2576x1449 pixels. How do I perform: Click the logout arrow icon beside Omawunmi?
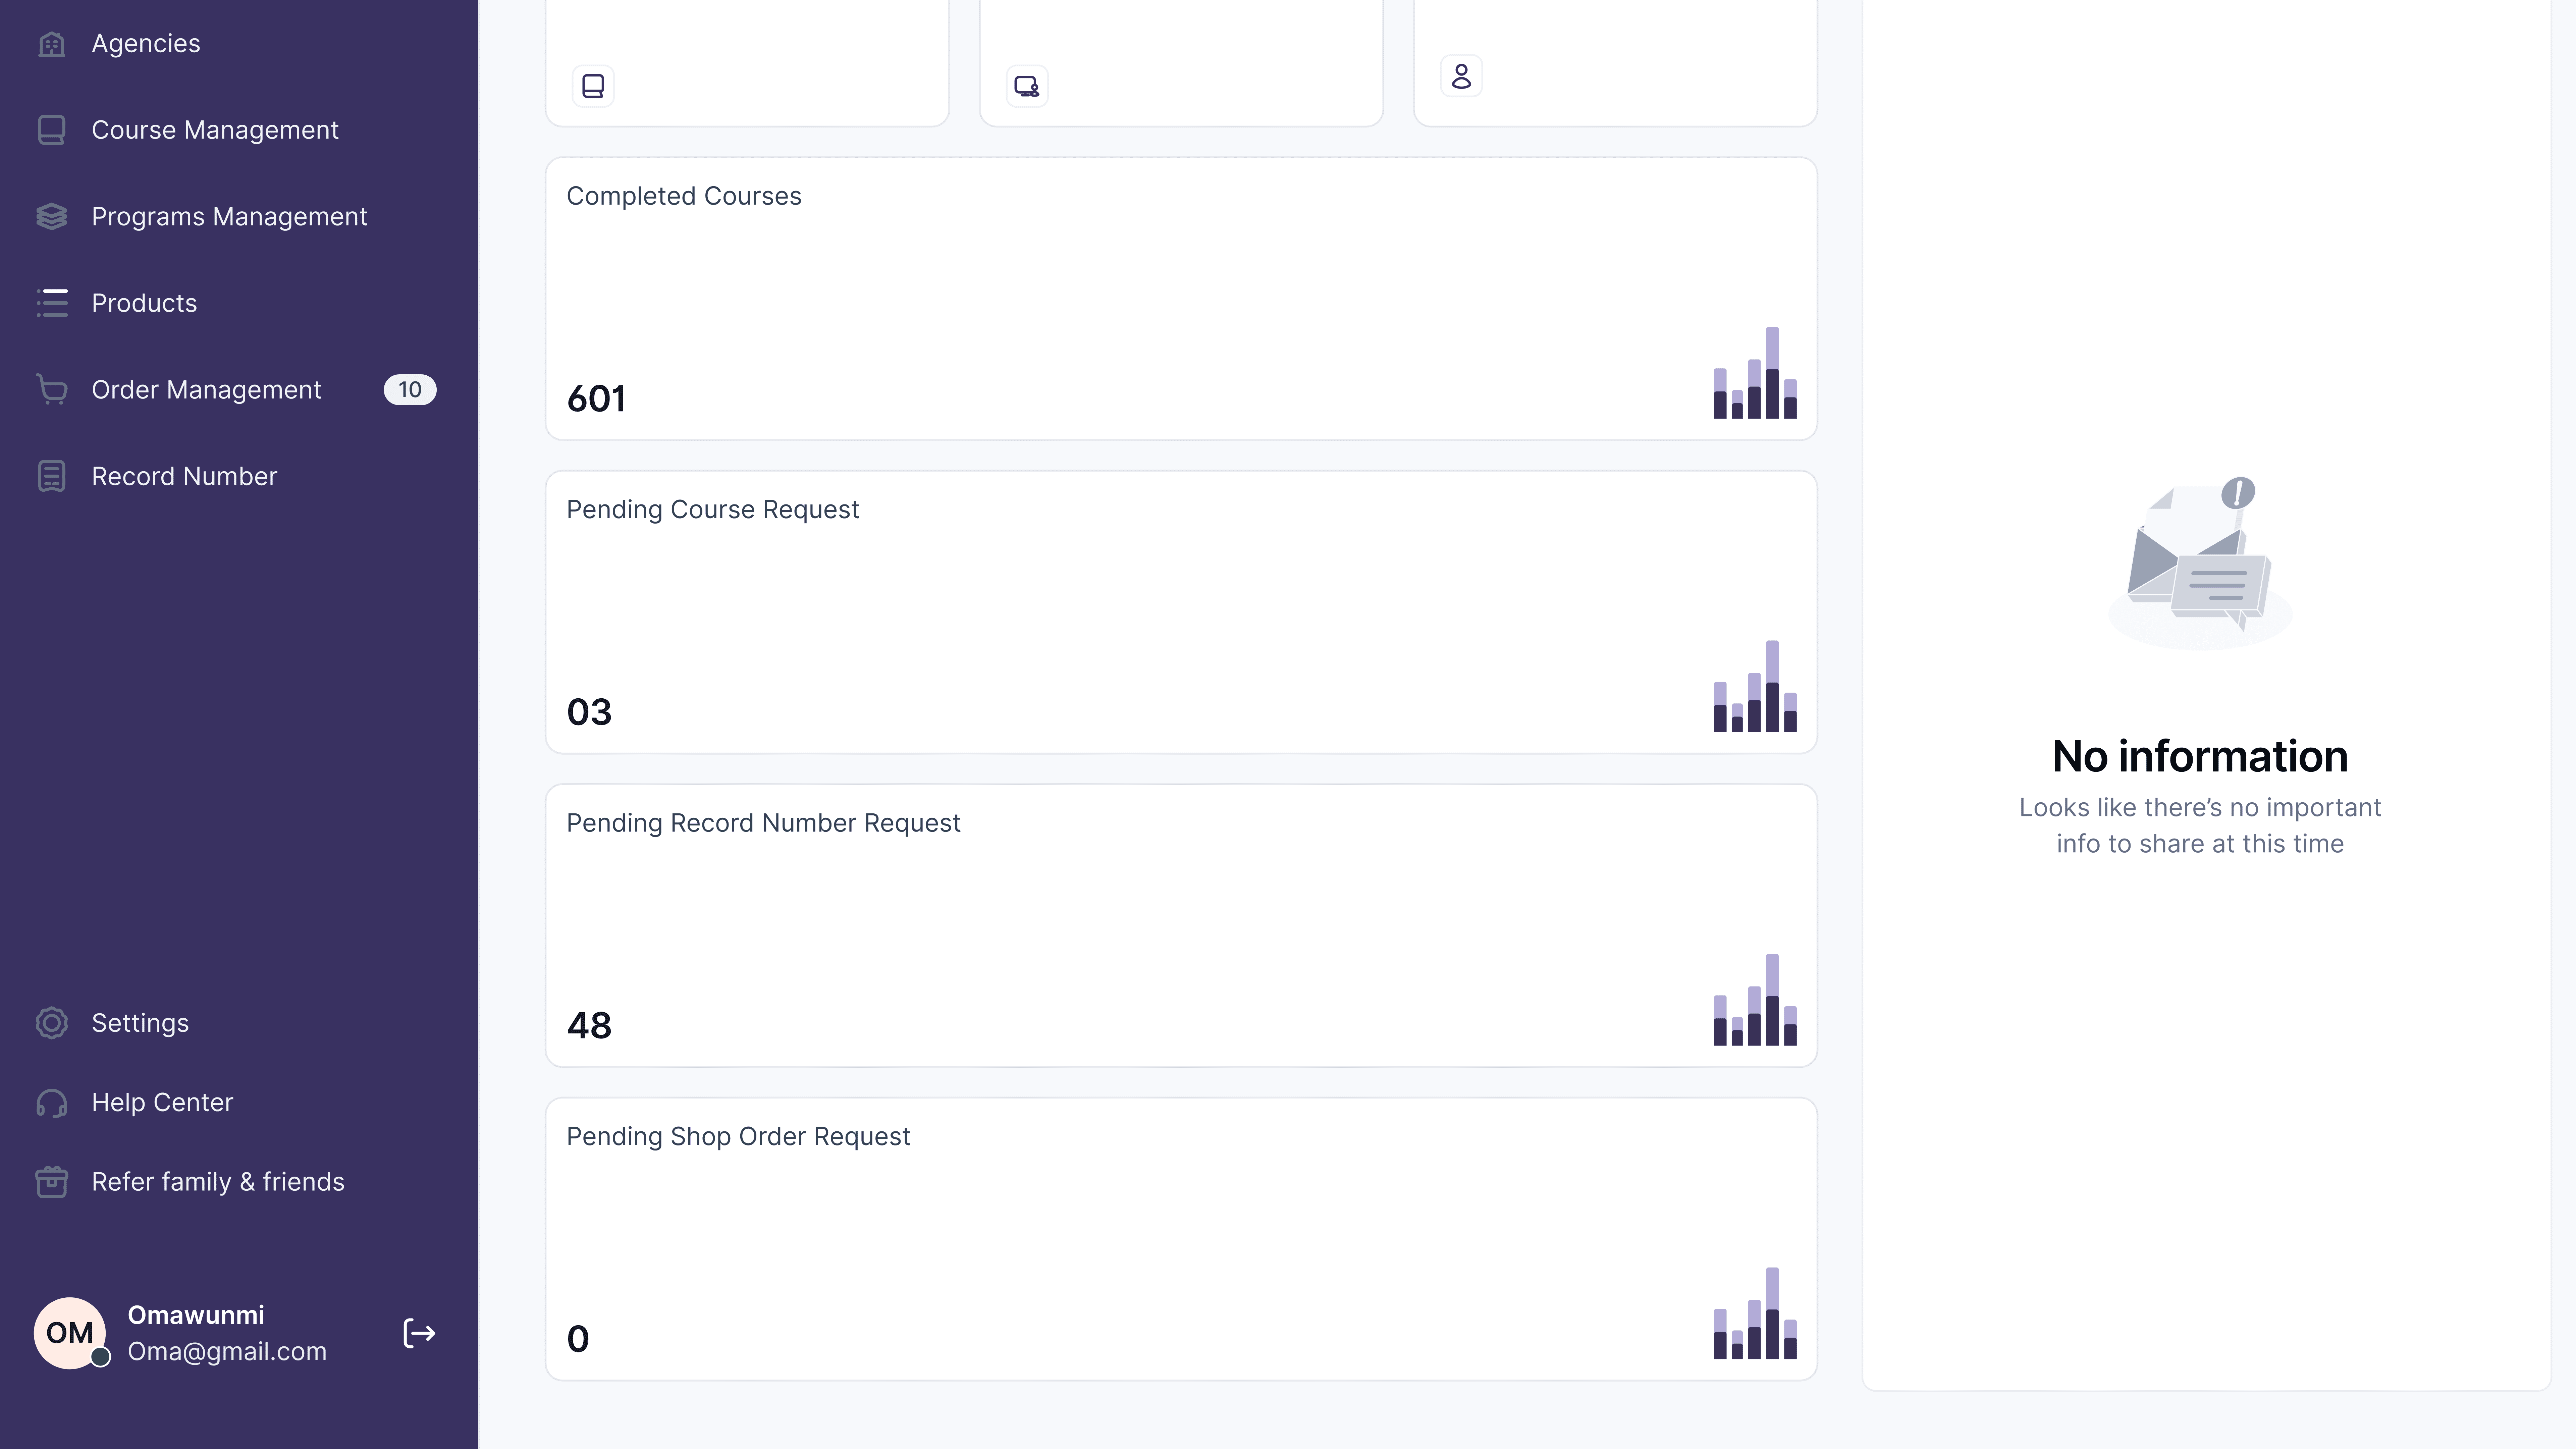click(x=419, y=1333)
